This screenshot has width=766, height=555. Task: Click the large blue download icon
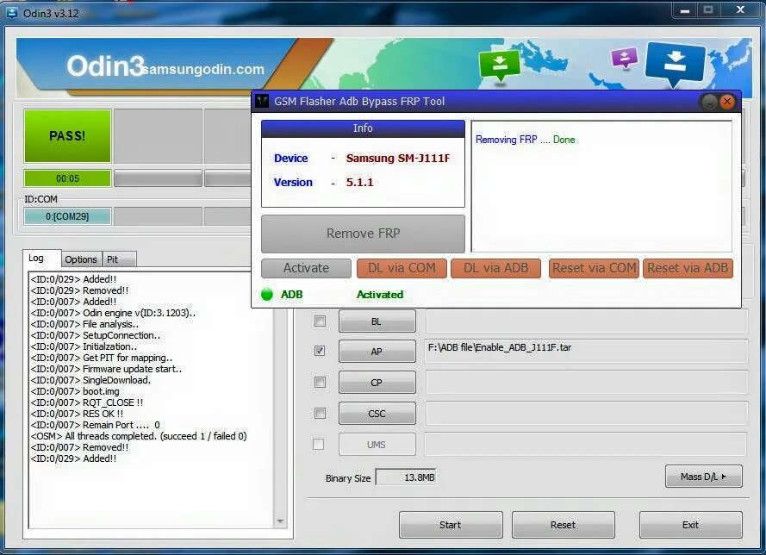(x=676, y=63)
